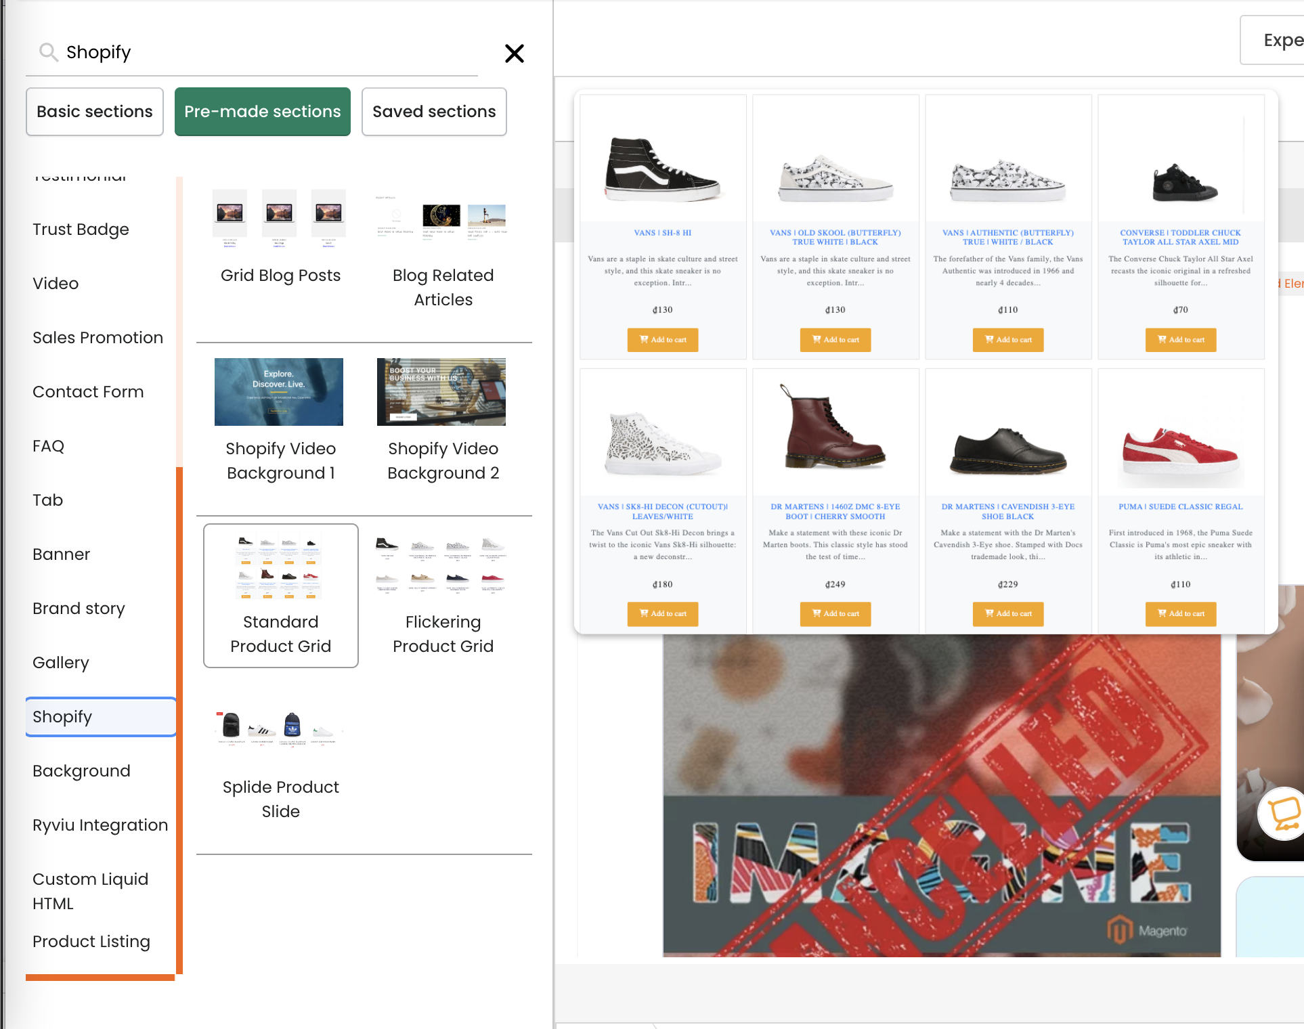Click the search magnifier icon
Screen dimensions: 1304x1029
click(x=48, y=52)
